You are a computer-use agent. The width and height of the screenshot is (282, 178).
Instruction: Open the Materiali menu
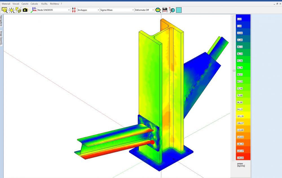[x=6, y=4]
